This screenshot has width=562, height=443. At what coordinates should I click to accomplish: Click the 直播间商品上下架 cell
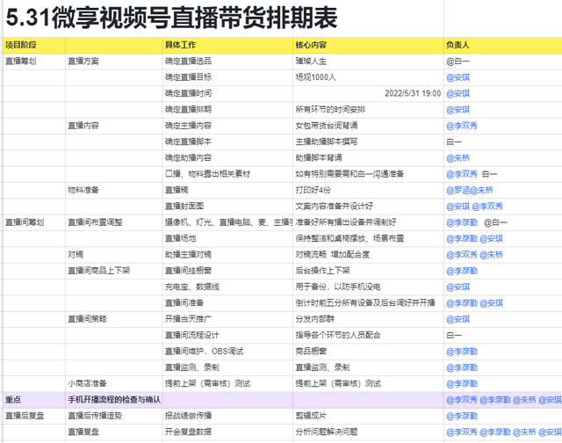(113, 271)
